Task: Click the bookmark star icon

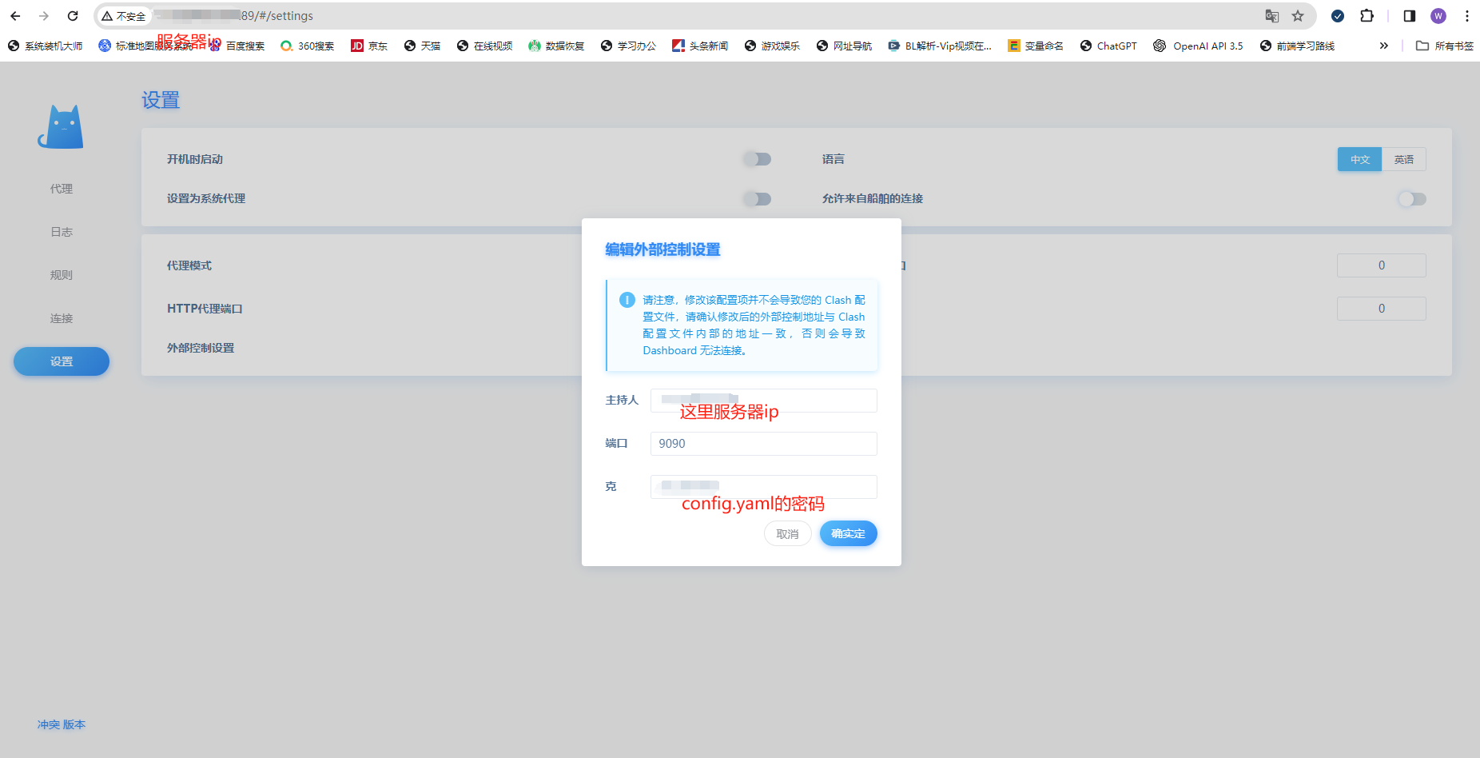Action: tap(1298, 16)
